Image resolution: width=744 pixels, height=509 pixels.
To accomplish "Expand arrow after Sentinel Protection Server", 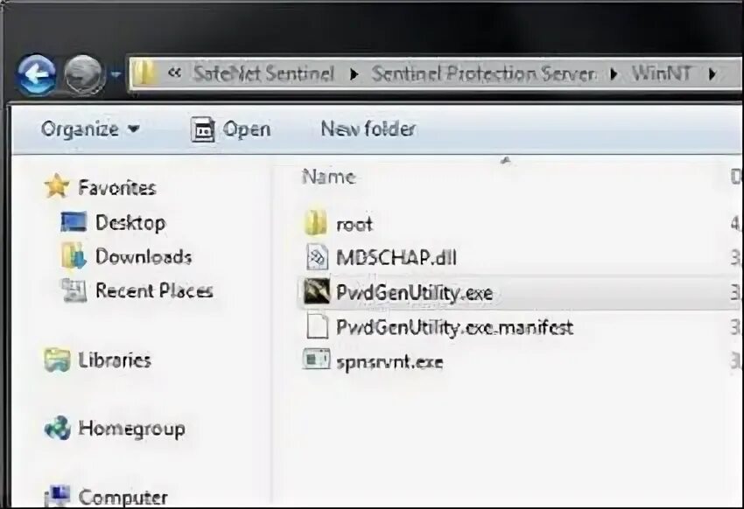I will point(614,74).
